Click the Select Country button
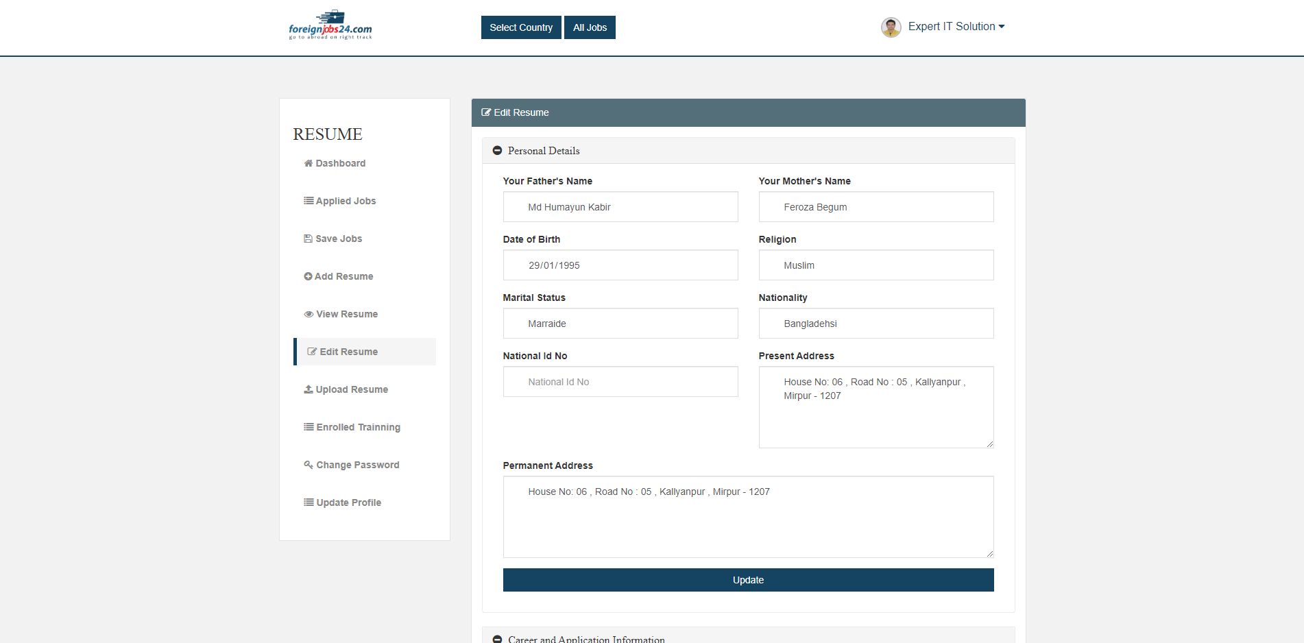1304x643 pixels. point(521,27)
